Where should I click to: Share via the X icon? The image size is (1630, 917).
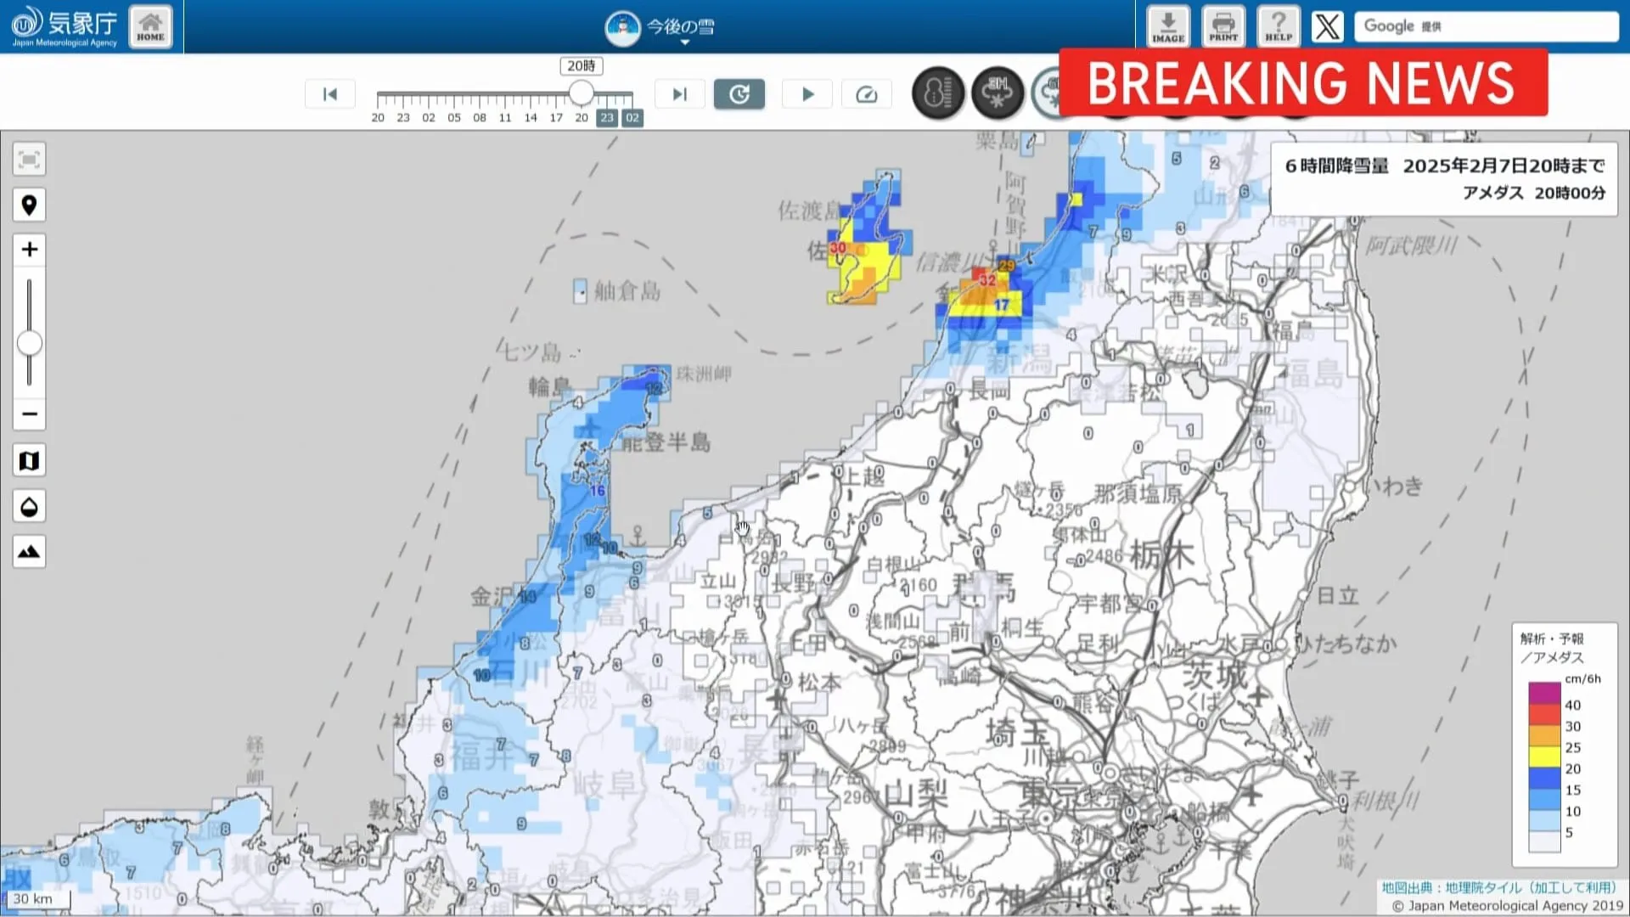click(1328, 26)
